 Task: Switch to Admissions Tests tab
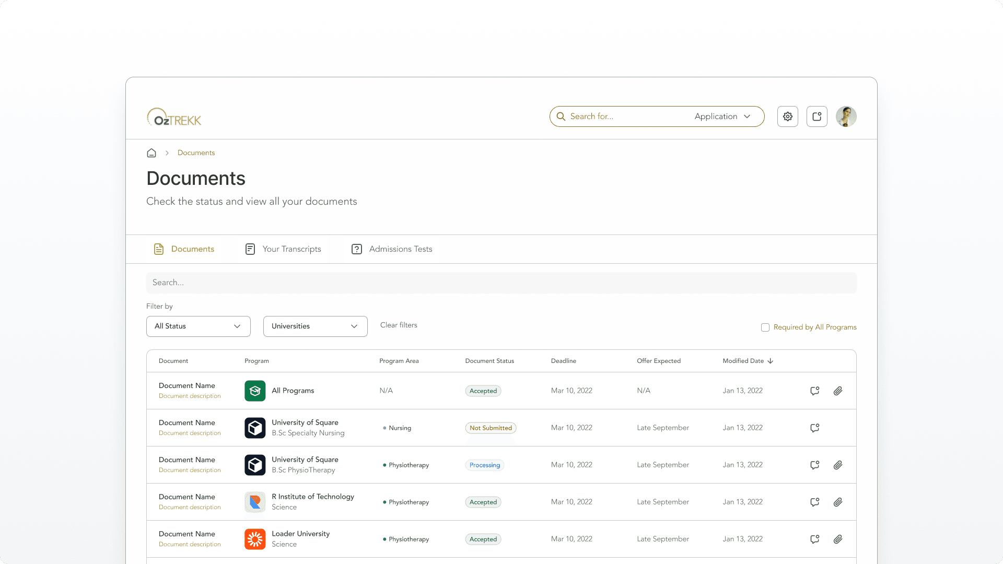click(x=392, y=249)
